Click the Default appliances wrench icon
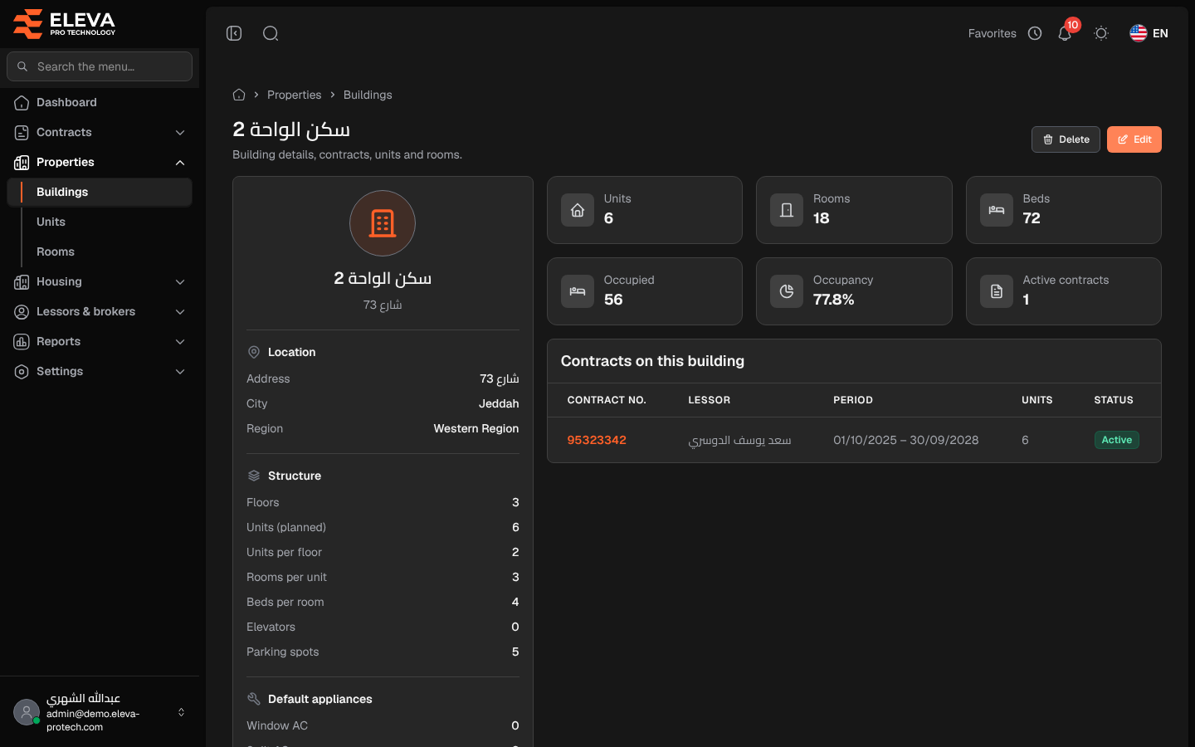Image resolution: width=1195 pixels, height=747 pixels. [x=254, y=699]
